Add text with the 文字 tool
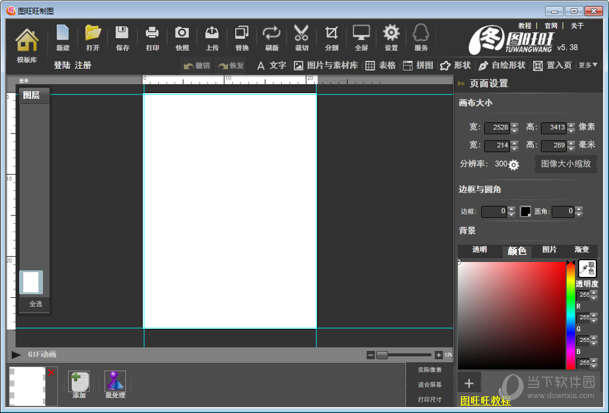The image size is (609, 413). click(272, 66)
